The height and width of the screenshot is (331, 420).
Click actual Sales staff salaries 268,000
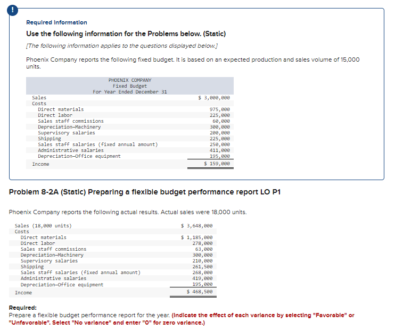pos(202,273)
